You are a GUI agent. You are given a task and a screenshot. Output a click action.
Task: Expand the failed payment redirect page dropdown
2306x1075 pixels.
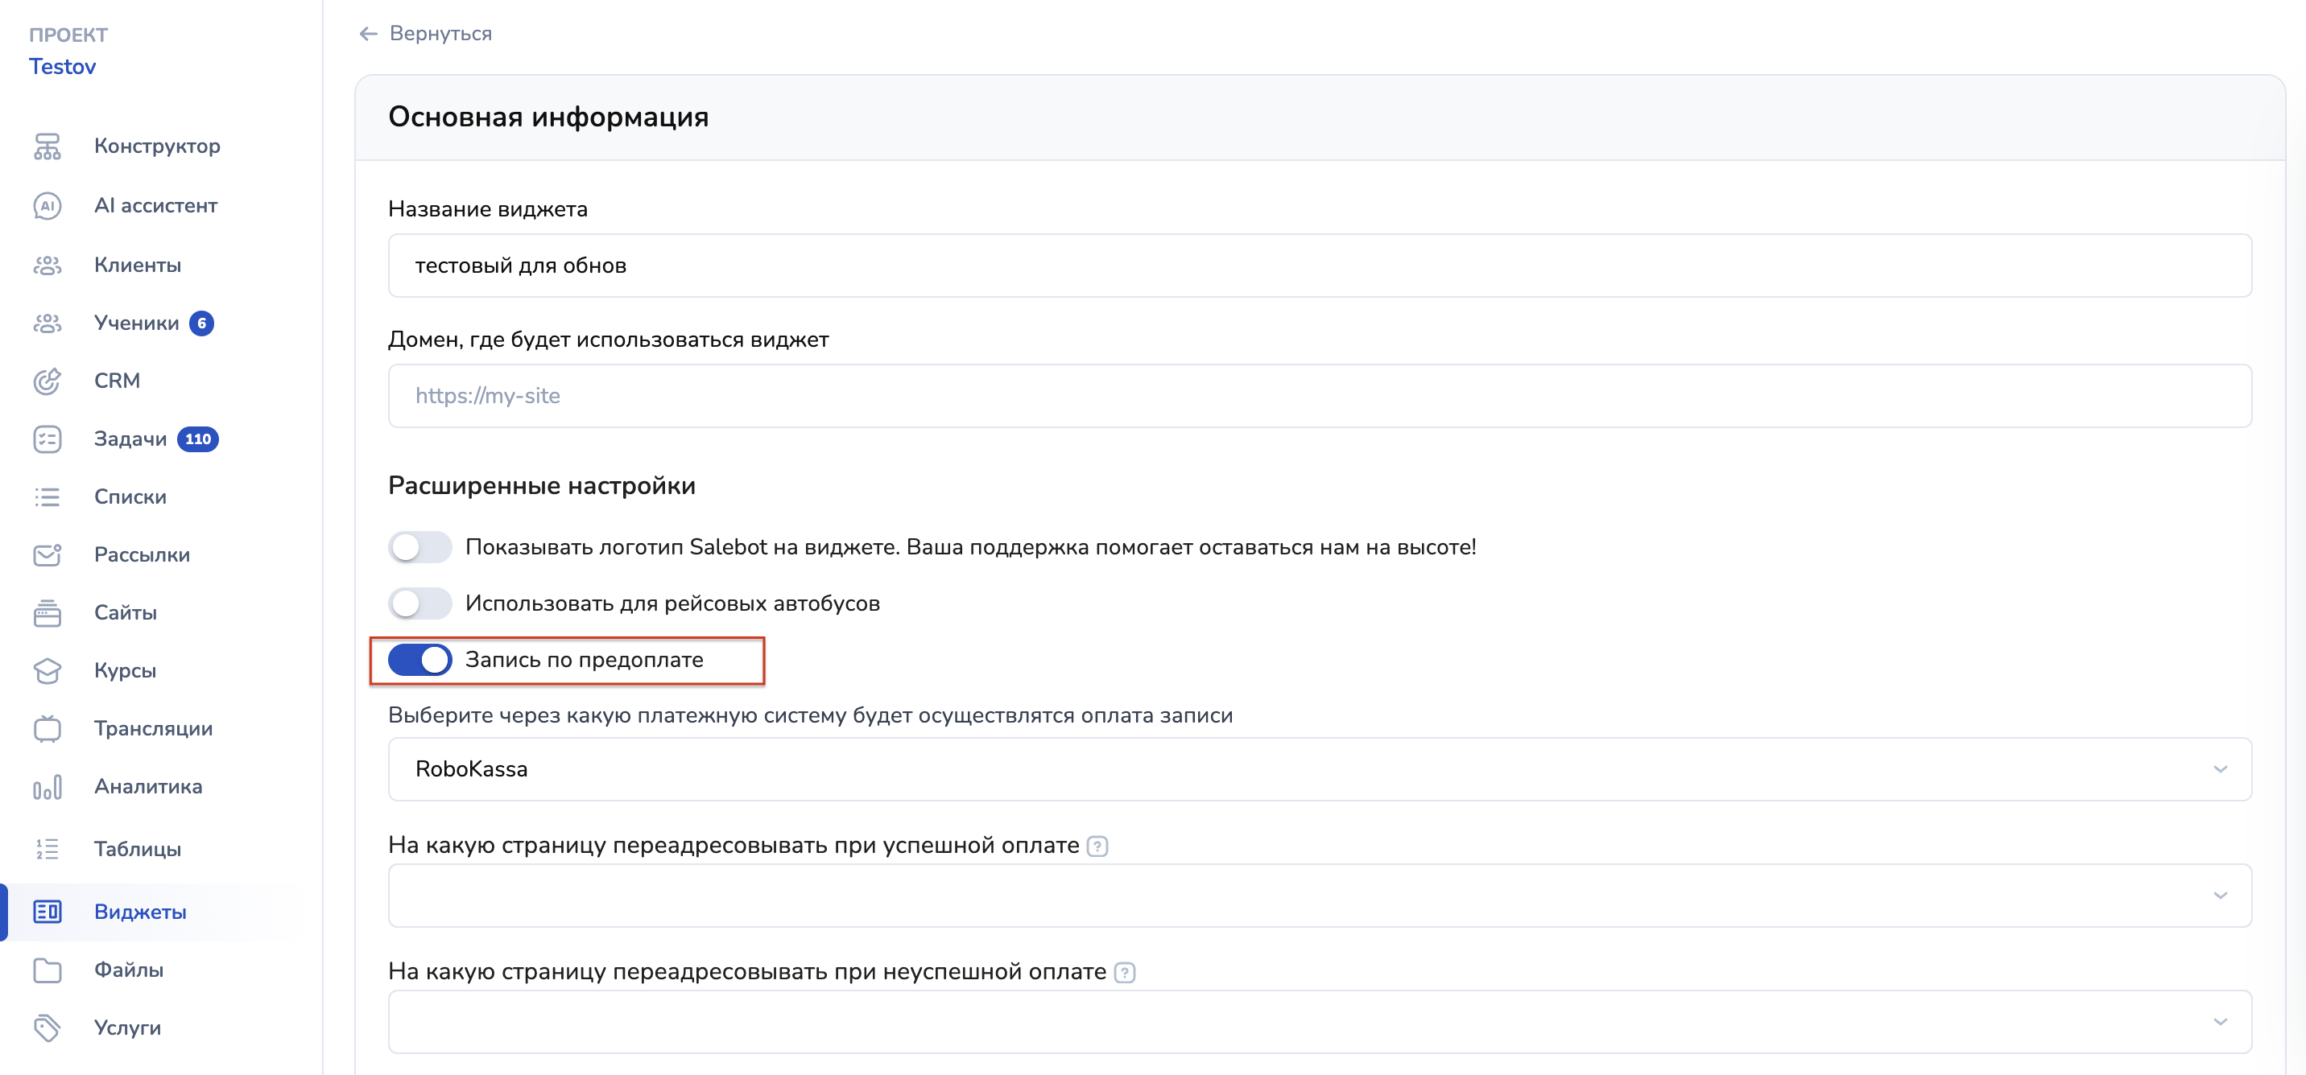click(x=1320, y=1021)
